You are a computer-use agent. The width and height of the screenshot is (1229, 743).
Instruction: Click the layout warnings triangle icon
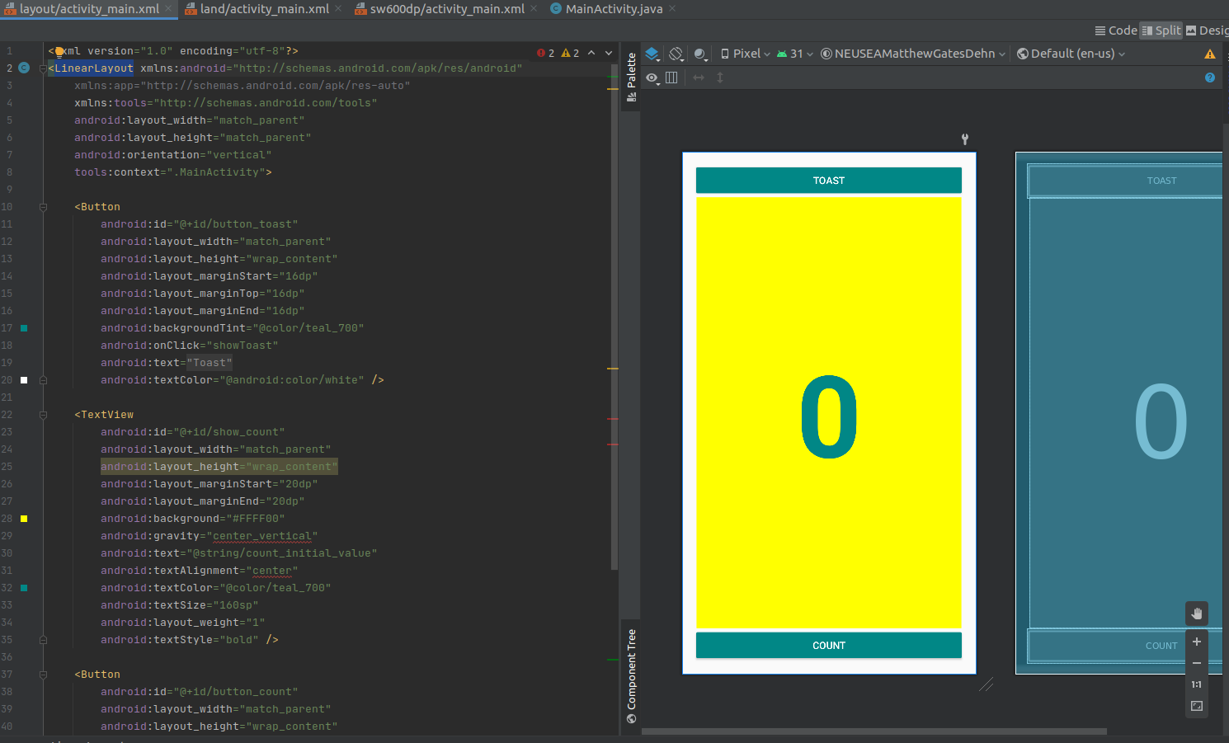coord(1210,54)
